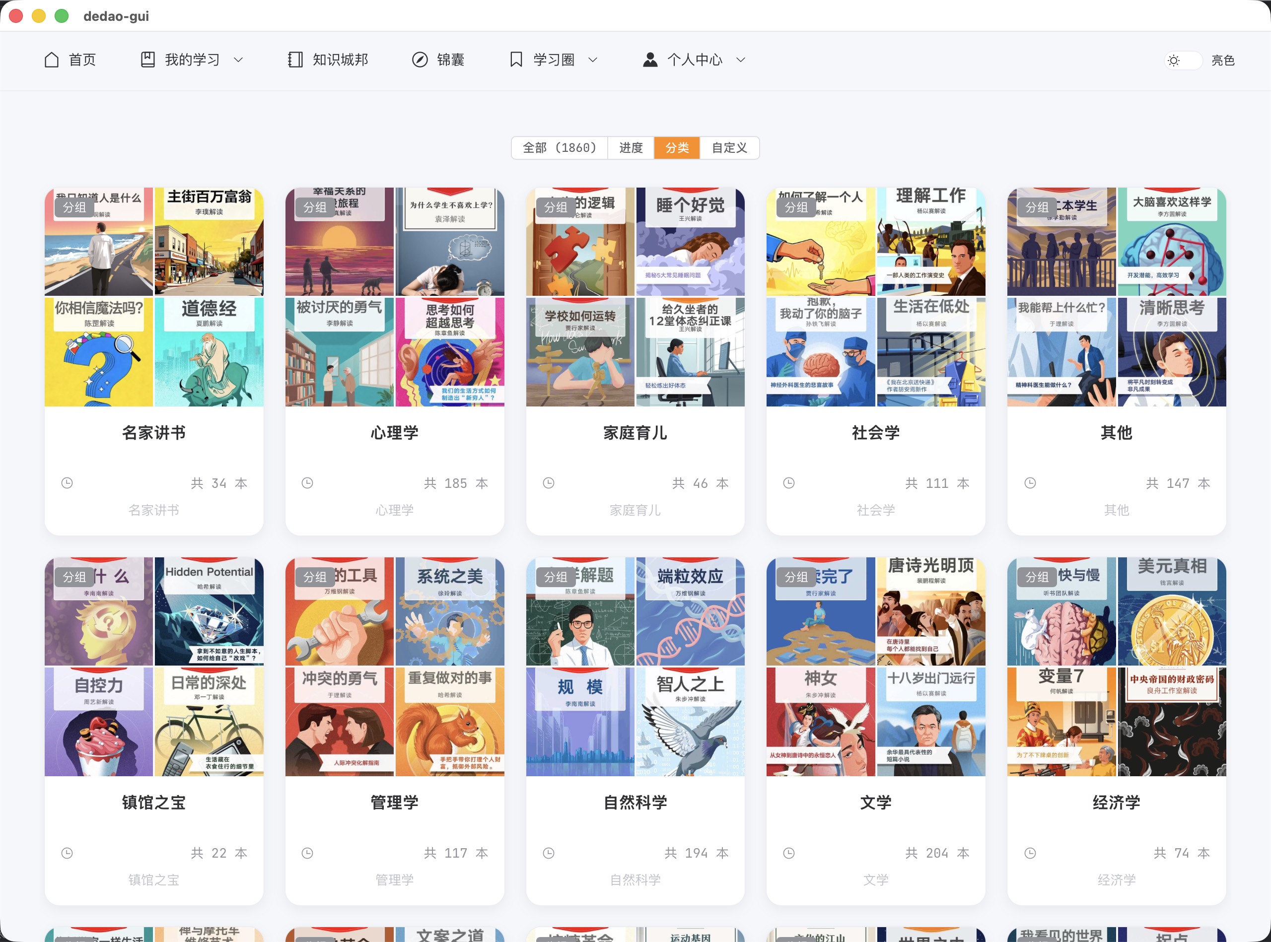This screenshot has height=942, width=1271.
Task: Click the 端粒效应 book cover
Action: point(690,611)
